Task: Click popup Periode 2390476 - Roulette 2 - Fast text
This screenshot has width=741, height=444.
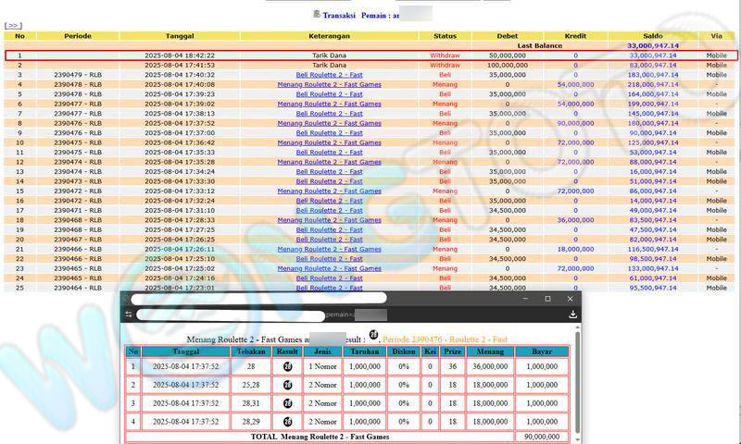Action: [x=445, y=339]
